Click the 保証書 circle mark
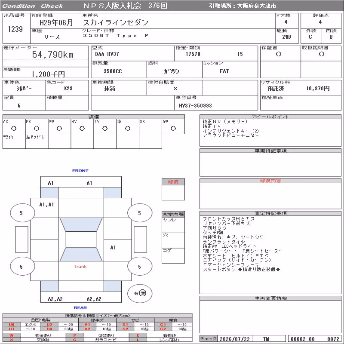The image size is (344, 344). point(279,54)
